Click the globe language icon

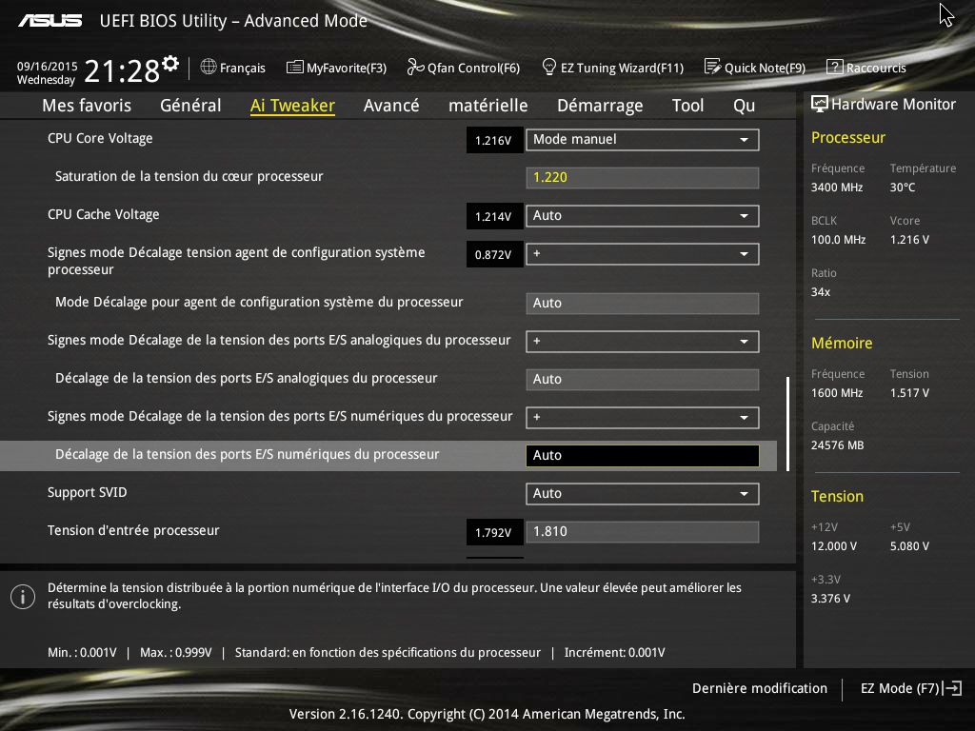(x=209, y=67)
